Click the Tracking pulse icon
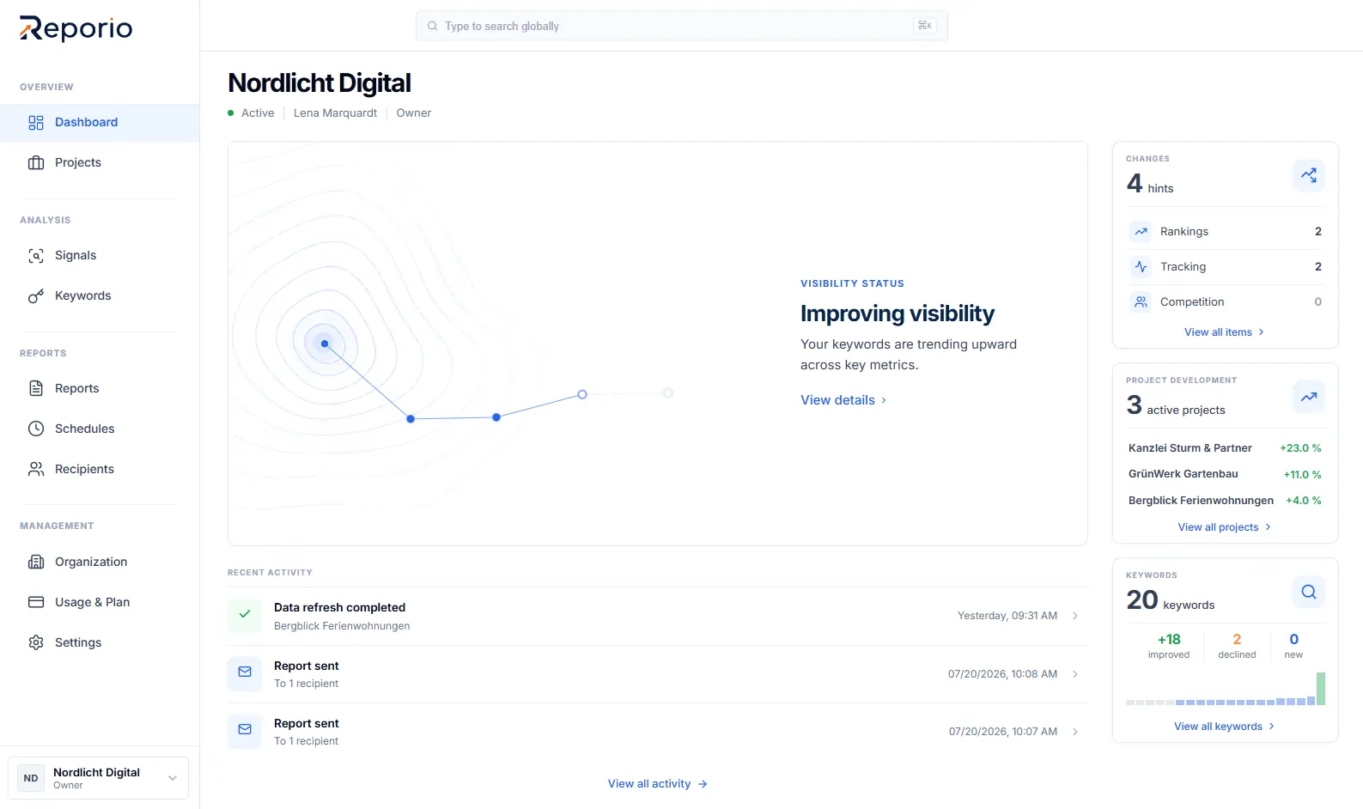The width and height of the screenshot is (1363, 809). pos(1141,267)
